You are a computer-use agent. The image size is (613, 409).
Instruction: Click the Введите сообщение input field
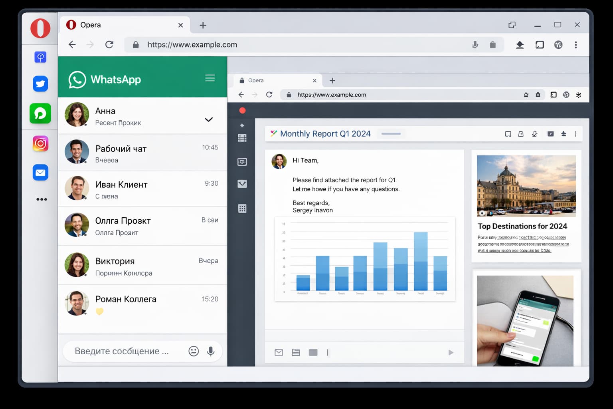124,351
